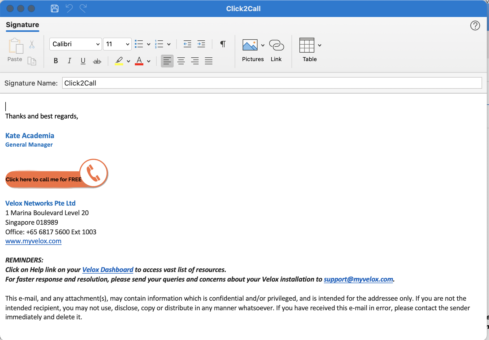Click the confidentiality disclaimer paragraph
Screen dimensions: 489x340
(238, 308)
